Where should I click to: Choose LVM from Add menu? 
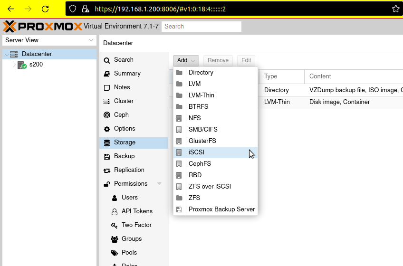pyautogui.click(x=215, y=84)
